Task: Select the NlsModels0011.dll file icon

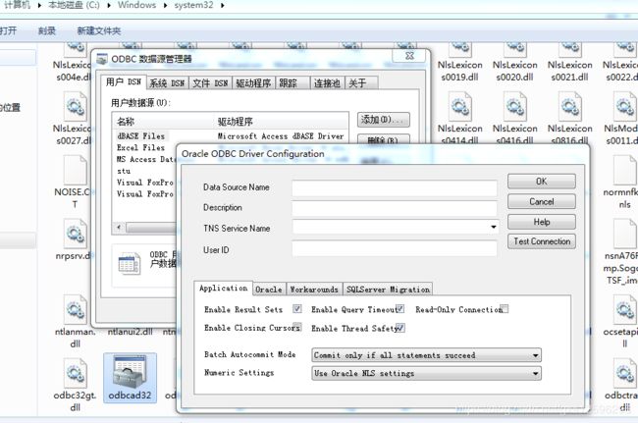Action: 625,107
